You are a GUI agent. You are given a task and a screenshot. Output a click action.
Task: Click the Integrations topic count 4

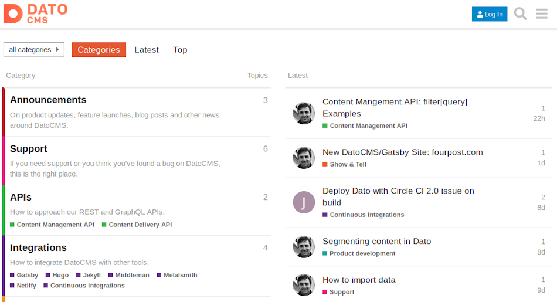266,247
